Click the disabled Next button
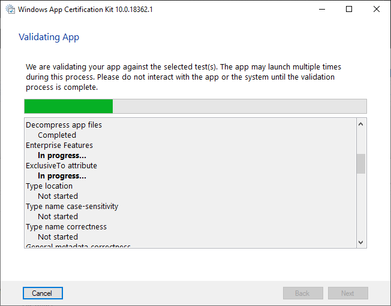Image resolution: width=391 pixels, height=306 pixels. point(348,293)
